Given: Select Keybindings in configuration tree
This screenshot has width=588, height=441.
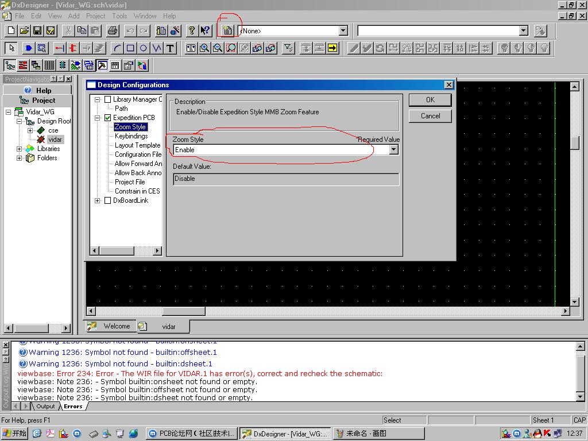Looking at the screenshot, I should (x=131, y=136).
